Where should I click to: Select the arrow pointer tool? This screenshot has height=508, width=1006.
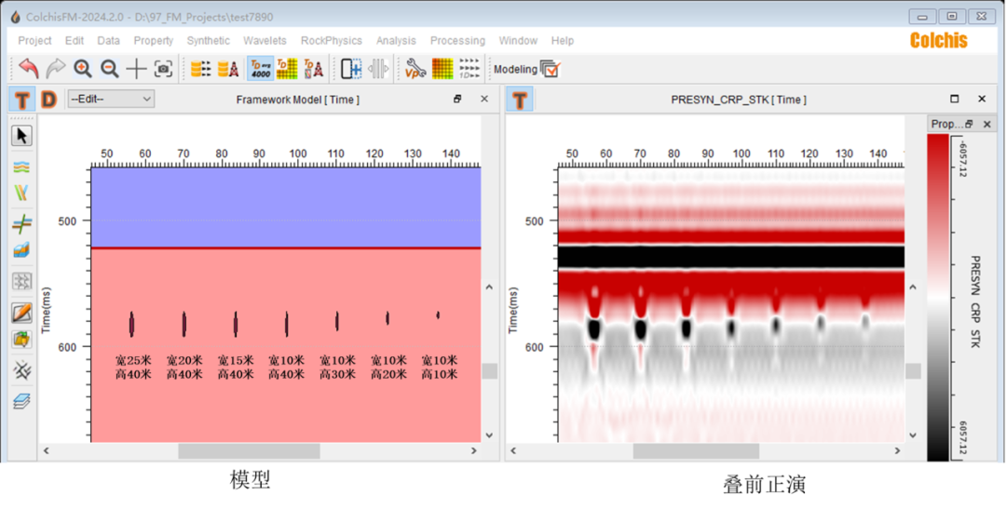tap(22, 136)
